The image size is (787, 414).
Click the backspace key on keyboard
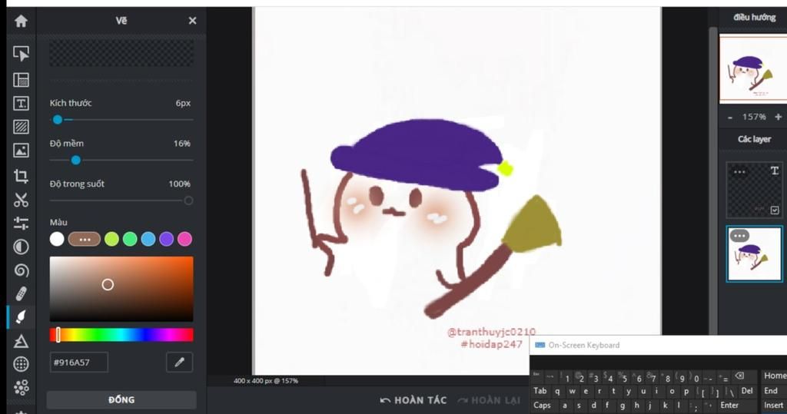[x=739, y=376]
